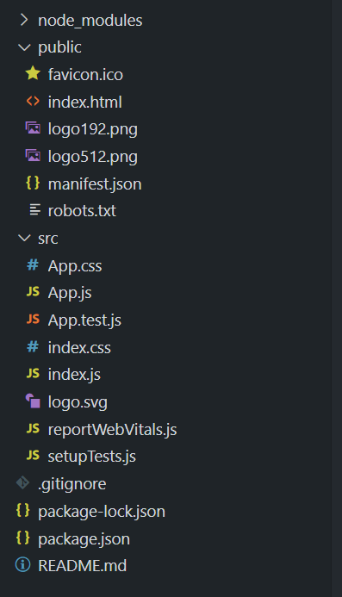Expand the node_modules folder chevron

[x=24, y=20]
